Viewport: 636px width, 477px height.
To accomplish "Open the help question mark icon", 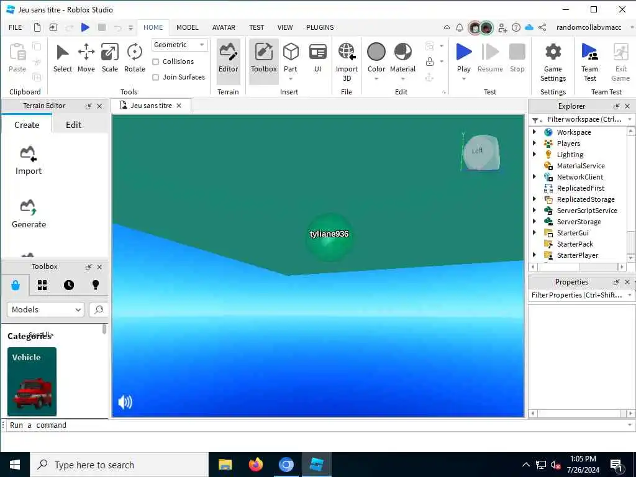I will [x=516, y=27].
